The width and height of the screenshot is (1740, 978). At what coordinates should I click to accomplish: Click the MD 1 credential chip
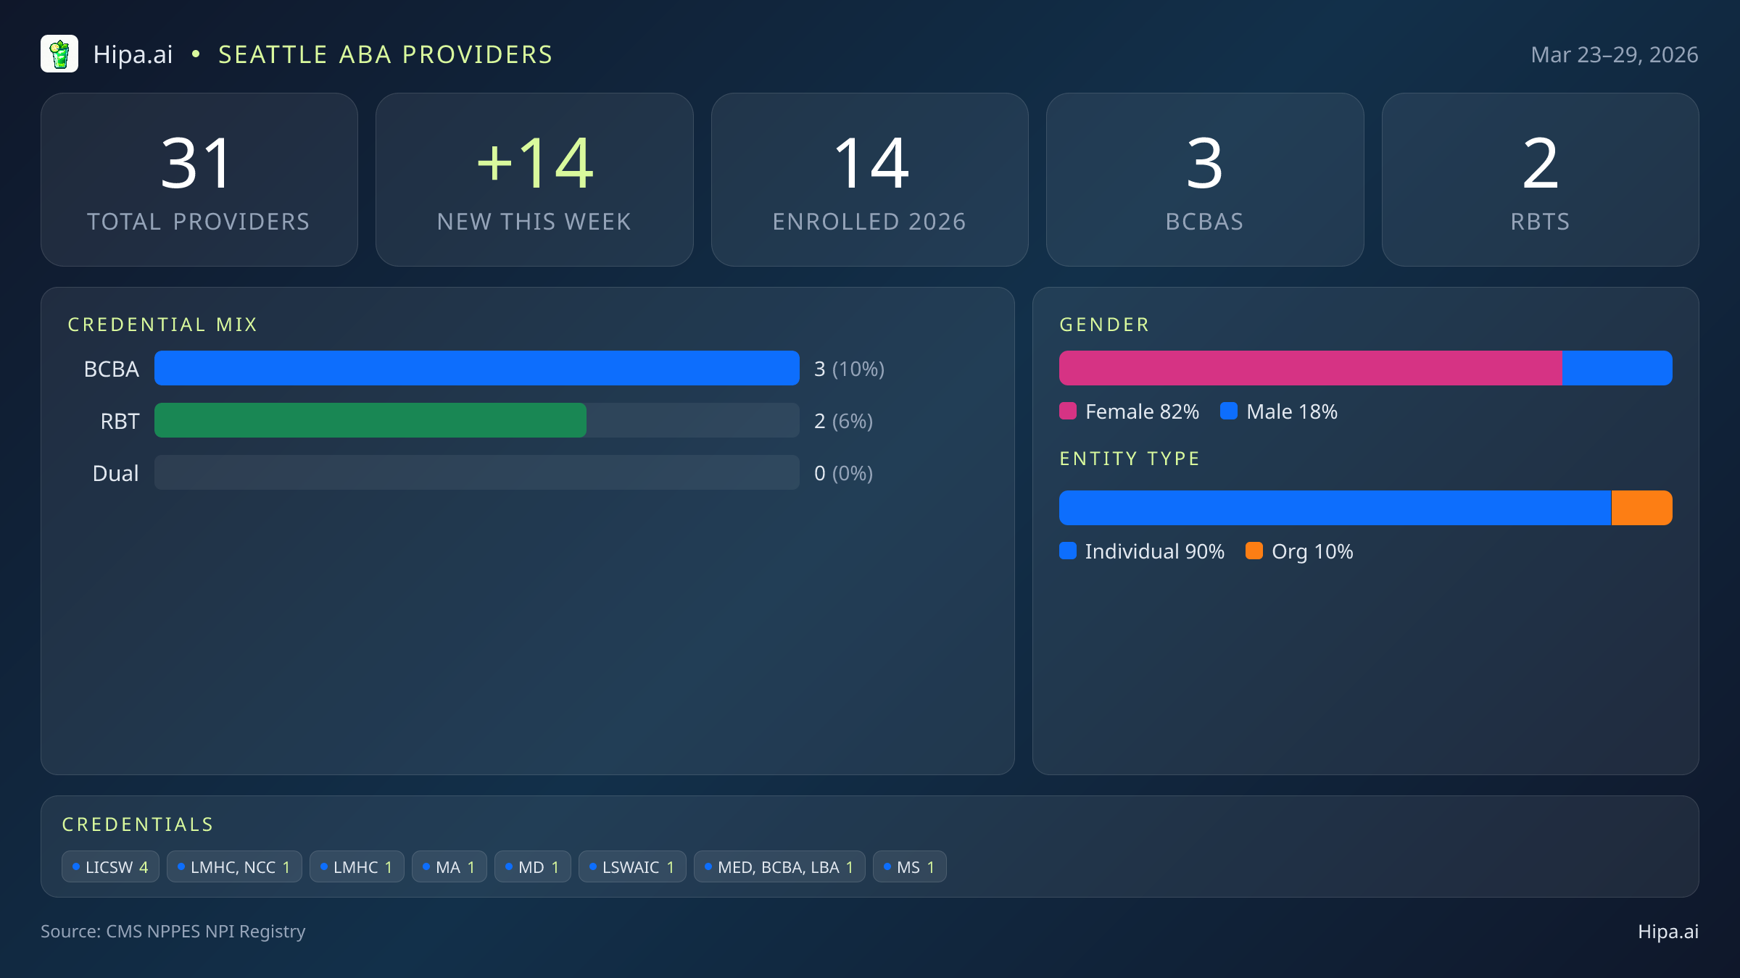pyautogui.click(x=533, y=867)
